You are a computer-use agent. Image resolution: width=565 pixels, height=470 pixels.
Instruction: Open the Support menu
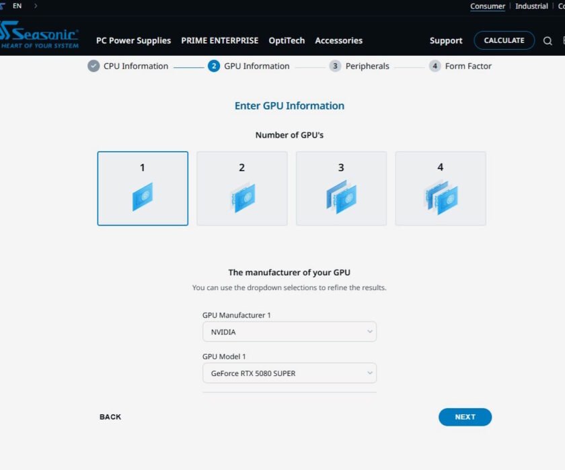pyautogui.click(x=446, y=41)
